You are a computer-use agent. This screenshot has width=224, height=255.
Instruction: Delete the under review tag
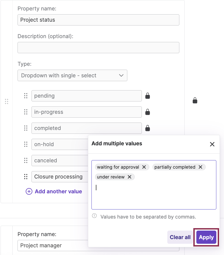click(x=130, y=177)
